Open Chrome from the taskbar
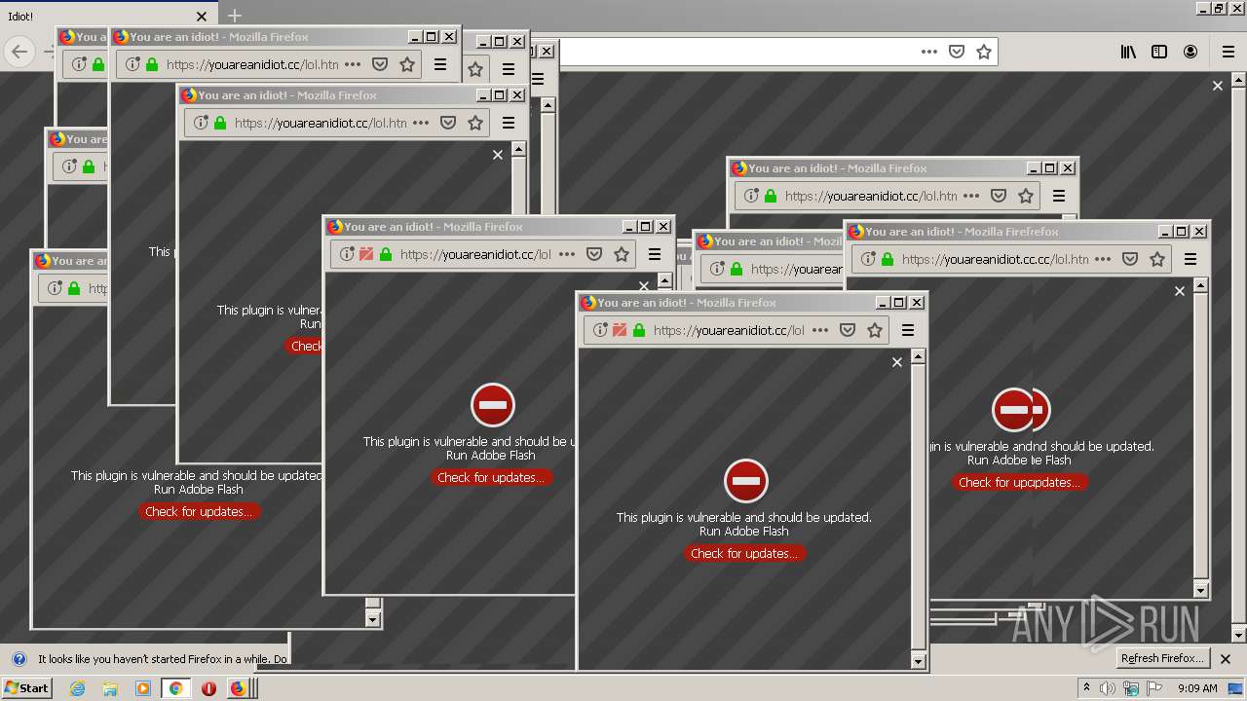Screen dimensions: 1247x701 click(176, 688)
